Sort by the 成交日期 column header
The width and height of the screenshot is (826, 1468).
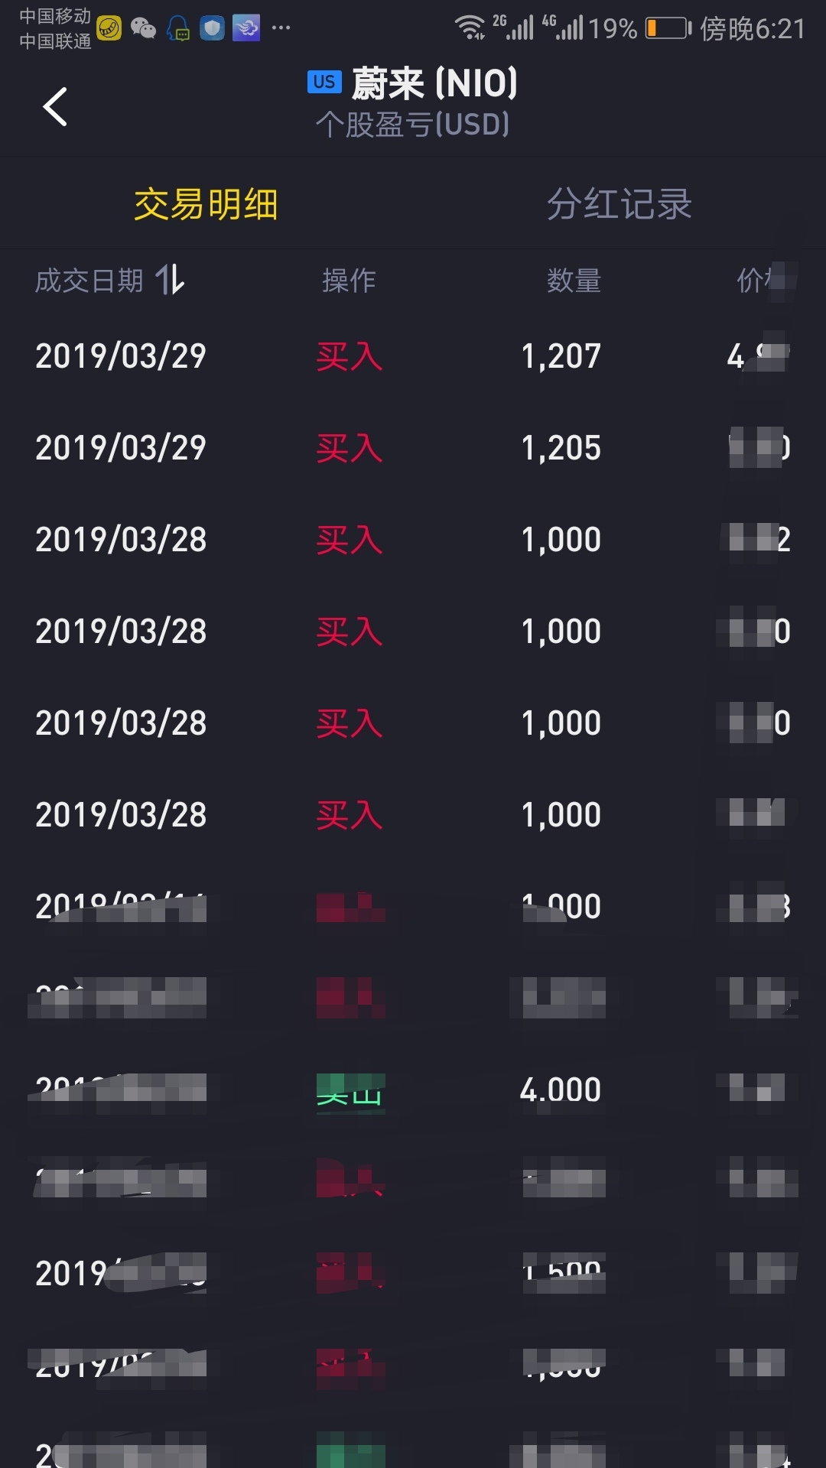tap(89, 281)
